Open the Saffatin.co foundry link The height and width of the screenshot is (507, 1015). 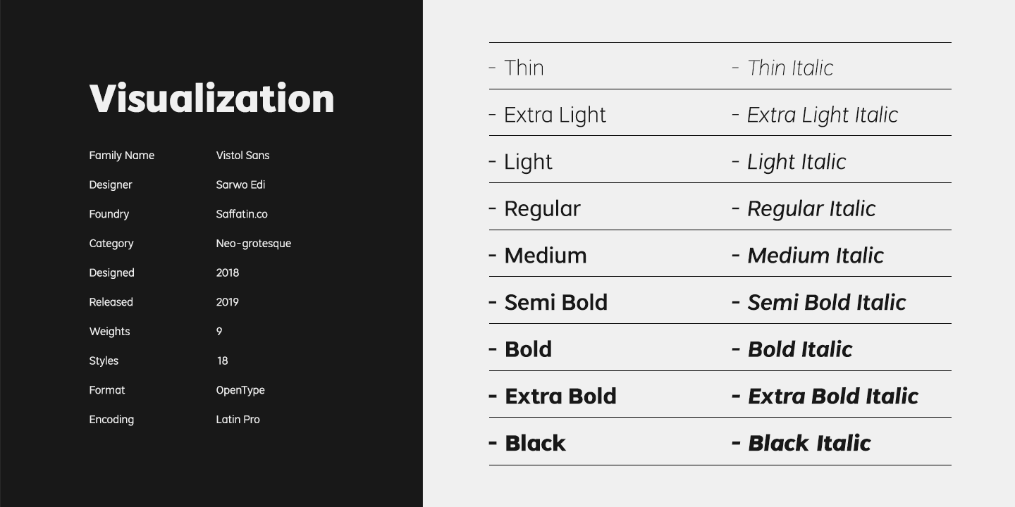(x=242, y=214)
